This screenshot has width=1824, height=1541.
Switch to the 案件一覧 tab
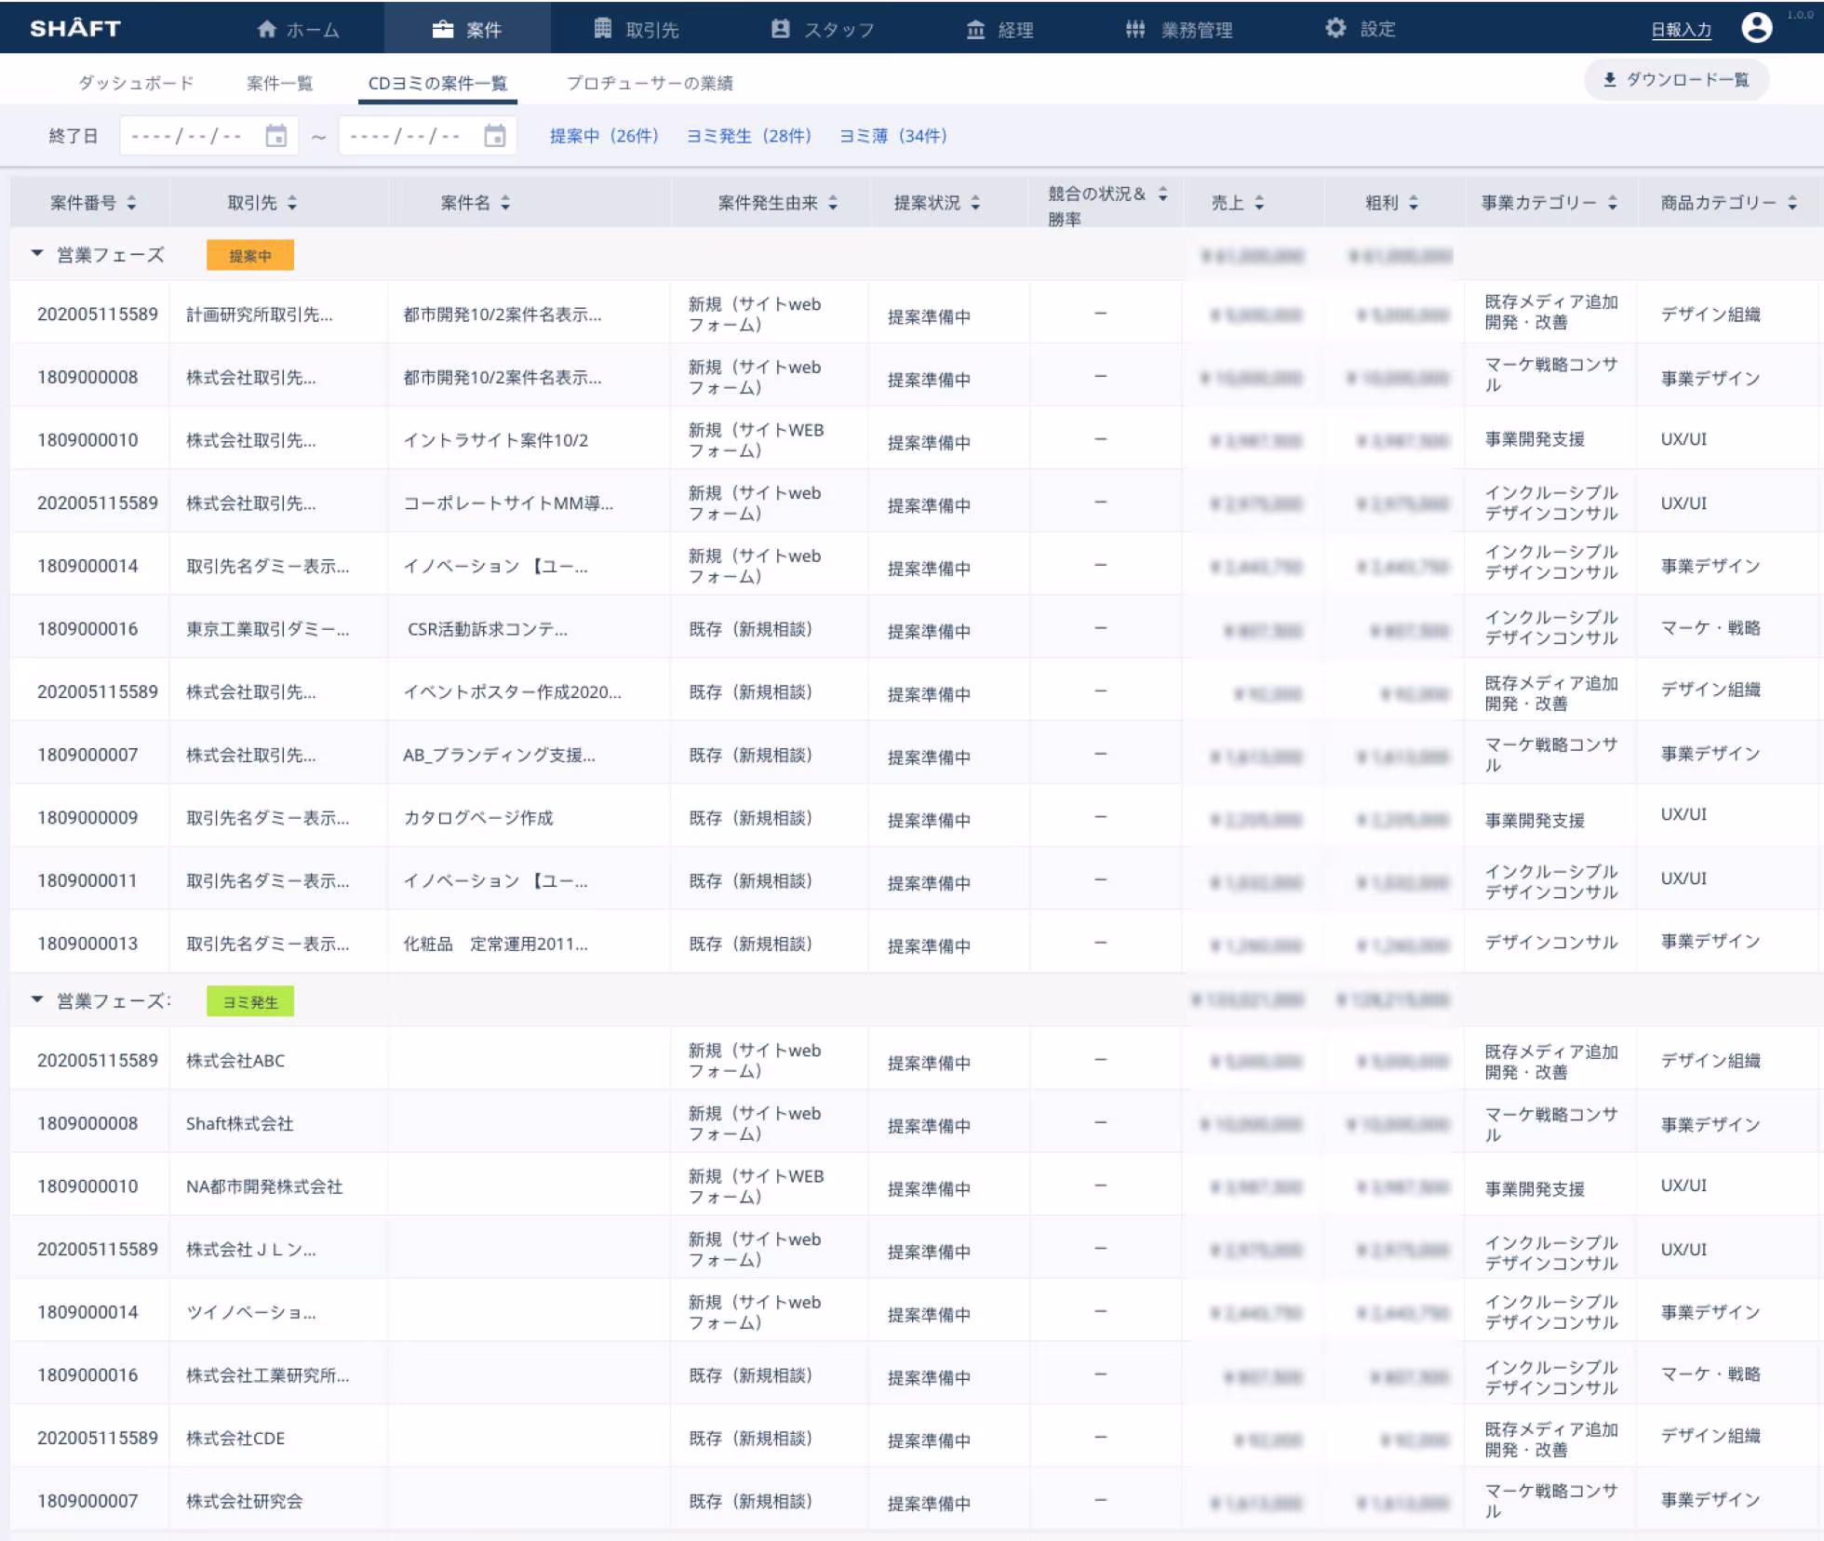pyautogui.click(x=279, y=83)
